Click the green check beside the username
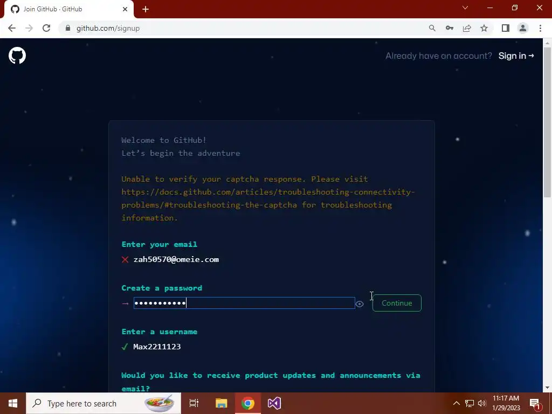This screenshot has height=414, width=552. coord(125,347)
